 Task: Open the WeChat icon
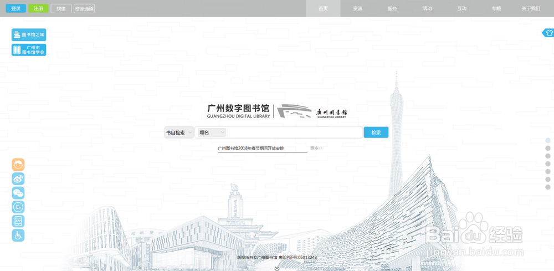pos(18,193)
